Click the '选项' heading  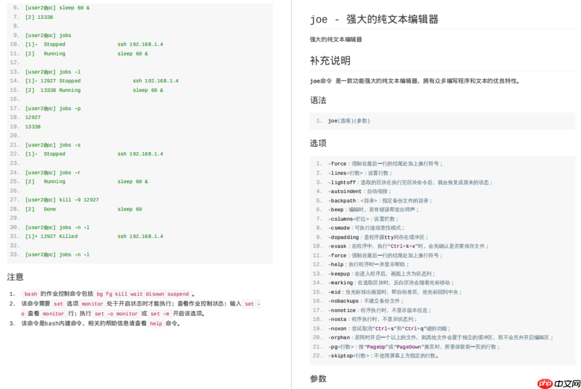click(318, 143)
